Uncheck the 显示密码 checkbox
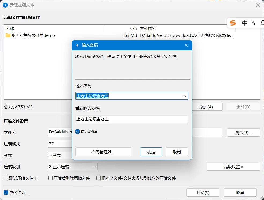 tap(78, 131)
